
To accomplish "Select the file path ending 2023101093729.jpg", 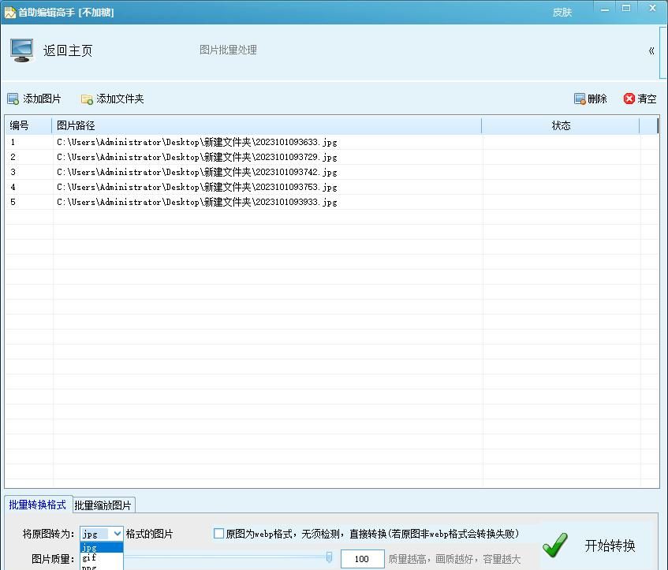I will [197, 157].
